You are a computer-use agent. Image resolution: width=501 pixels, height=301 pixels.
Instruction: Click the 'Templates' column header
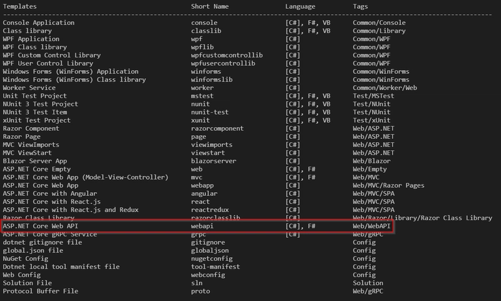click(20, 6)
